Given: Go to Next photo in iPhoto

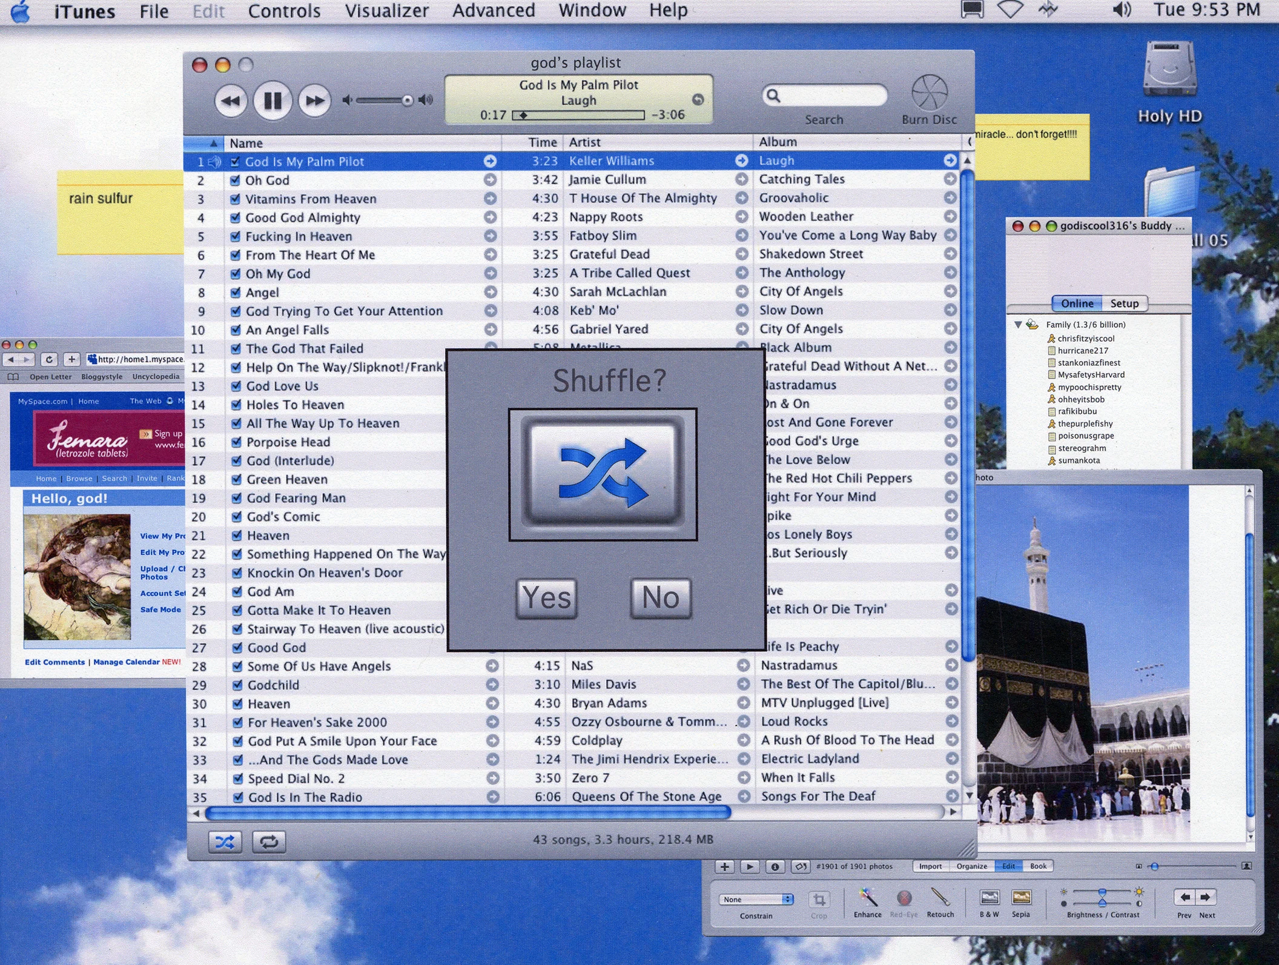Looking at the screenshot, I should (1205, 897).
